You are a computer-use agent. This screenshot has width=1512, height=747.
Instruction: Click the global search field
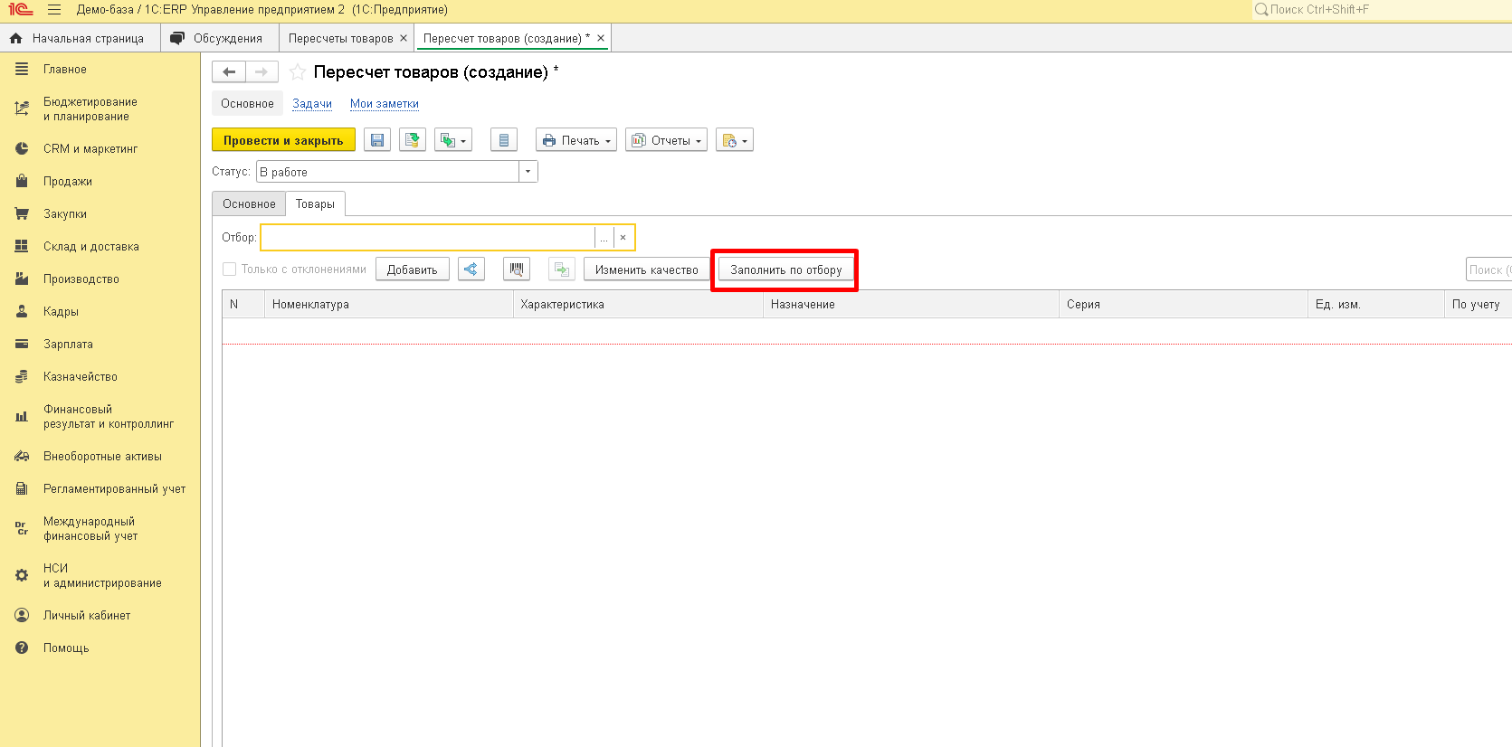pyautogui.click(x=1382, y=10)
